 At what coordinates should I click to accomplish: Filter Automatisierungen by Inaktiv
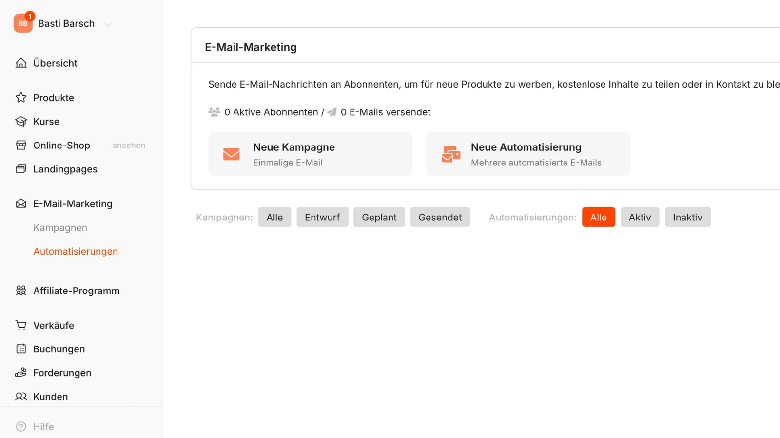[x=687, y=217]
